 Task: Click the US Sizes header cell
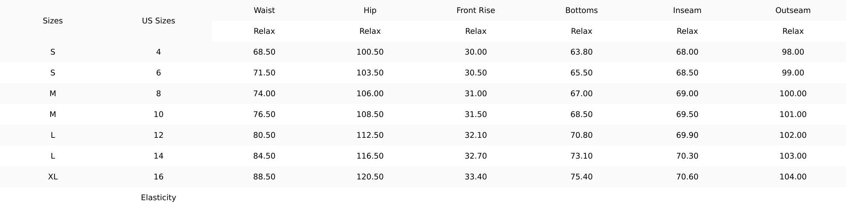pos(158,21)
